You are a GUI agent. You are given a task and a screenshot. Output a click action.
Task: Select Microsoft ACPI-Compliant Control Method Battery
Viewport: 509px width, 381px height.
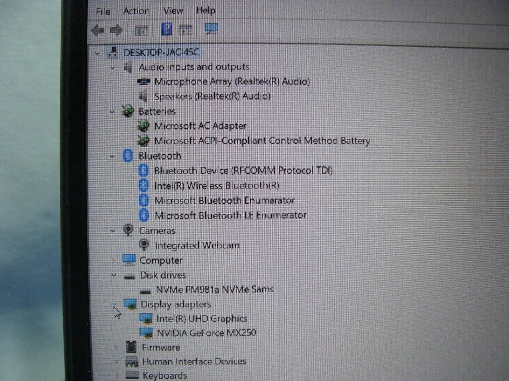coord(262,141)
